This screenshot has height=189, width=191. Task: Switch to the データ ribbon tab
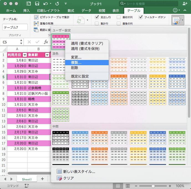pyautogui.click(x=86, y=11)
